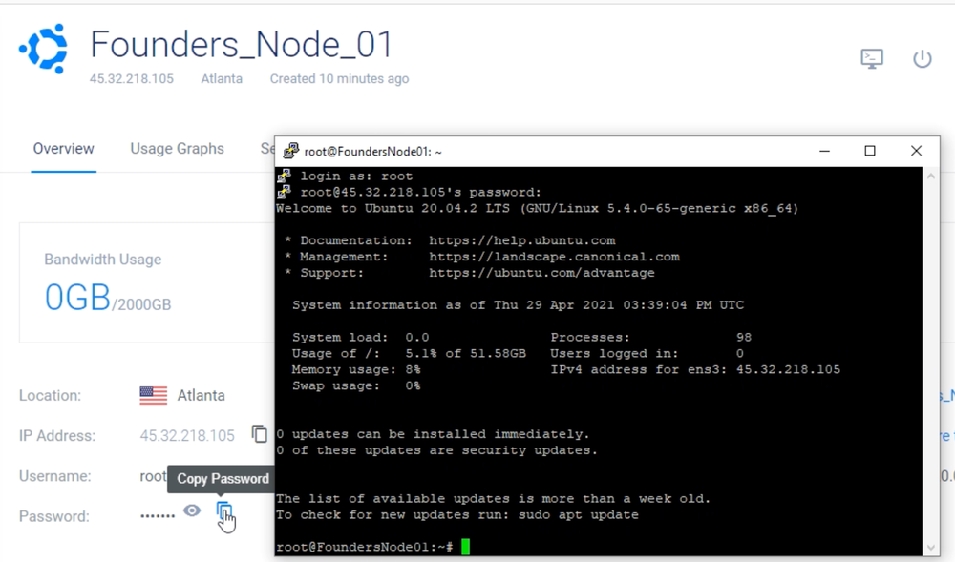Open the PuTTY window menu icon in title bar
955x562 pixels.
pyautogui.click(x=290, y=151)
